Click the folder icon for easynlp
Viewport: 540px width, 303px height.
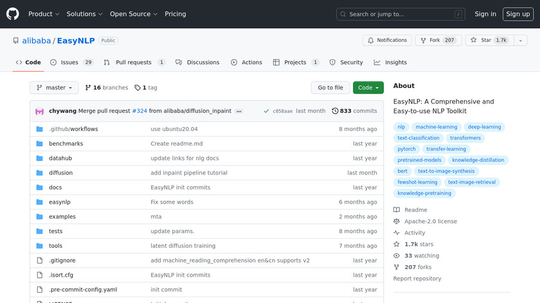[x=40, y=202]
